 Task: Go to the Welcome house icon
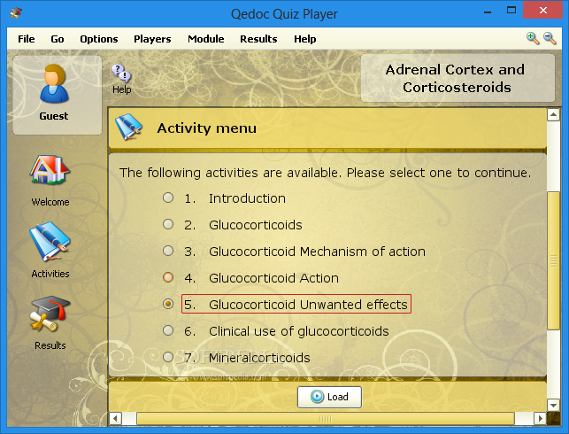(x=50, y=170)
